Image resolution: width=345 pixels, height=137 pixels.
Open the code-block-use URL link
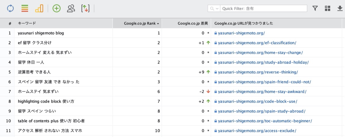(258, 101)
